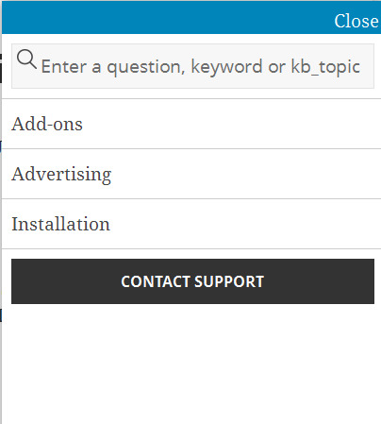The width and height of the screenshot is (381, 424).
Task: Focus the question or keyword search field
Action: (x=192, y=66)
